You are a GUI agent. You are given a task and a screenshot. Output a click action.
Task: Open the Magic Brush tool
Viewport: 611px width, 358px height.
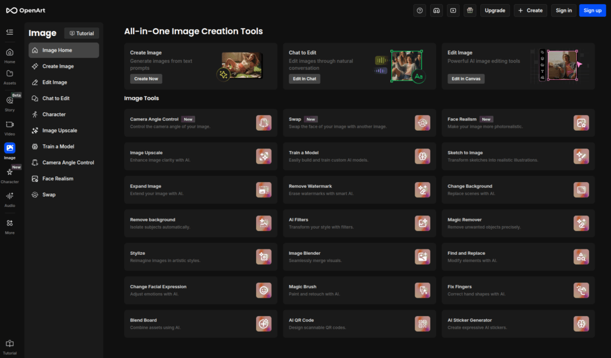click(x=359, y=290)
